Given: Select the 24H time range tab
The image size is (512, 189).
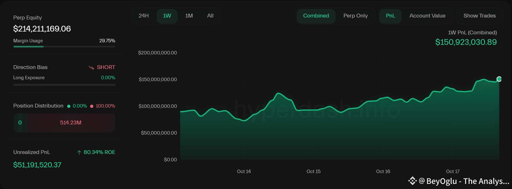Looking at the screenshot, I should [144, 16].
